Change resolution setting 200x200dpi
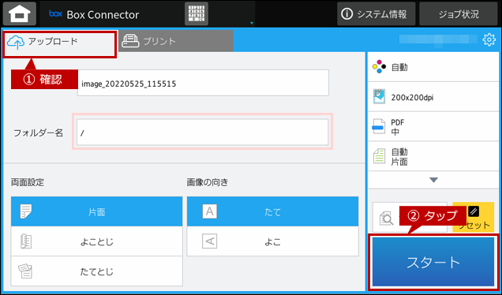The width and height of the screenshot is (502, 295). pos(433,97)
